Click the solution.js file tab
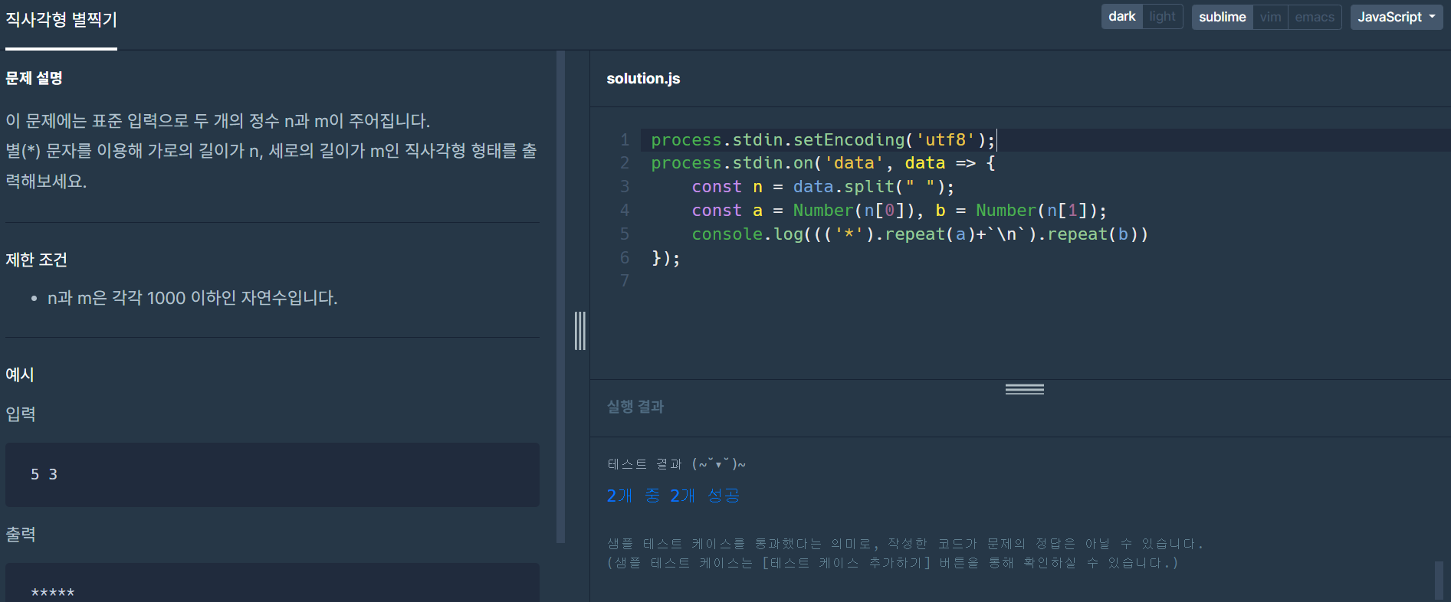Screen dimensions: 1451x602 click(x=643, y=79)
